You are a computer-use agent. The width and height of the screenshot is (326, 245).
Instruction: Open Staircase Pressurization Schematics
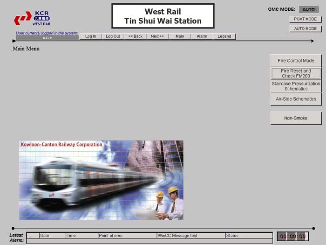tap(296, 86)
